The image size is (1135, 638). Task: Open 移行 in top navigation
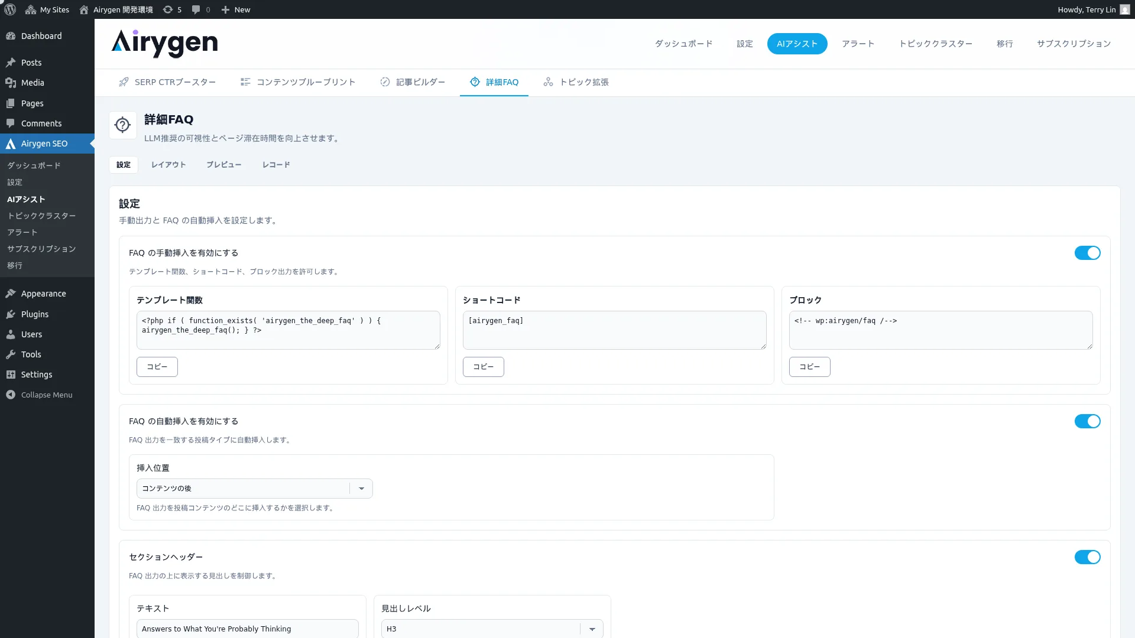click(1005, 44)
